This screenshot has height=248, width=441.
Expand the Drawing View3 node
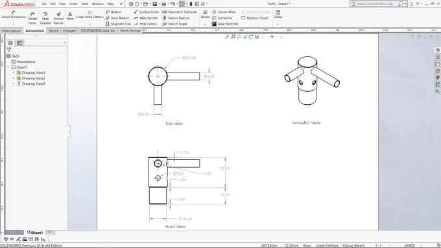(x=13, y=84)
